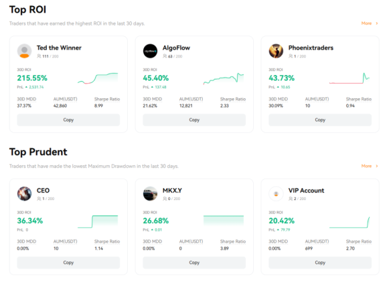The width and height of the screenshot is (389, 281).
Task: Expand Top ROI using the More chevron
Action: [377, 23]
